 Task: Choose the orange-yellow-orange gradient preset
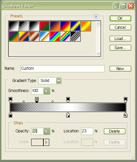coord(86,26)
